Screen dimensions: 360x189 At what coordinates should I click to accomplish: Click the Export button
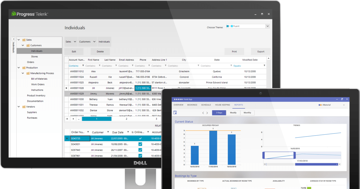point(260,51)
